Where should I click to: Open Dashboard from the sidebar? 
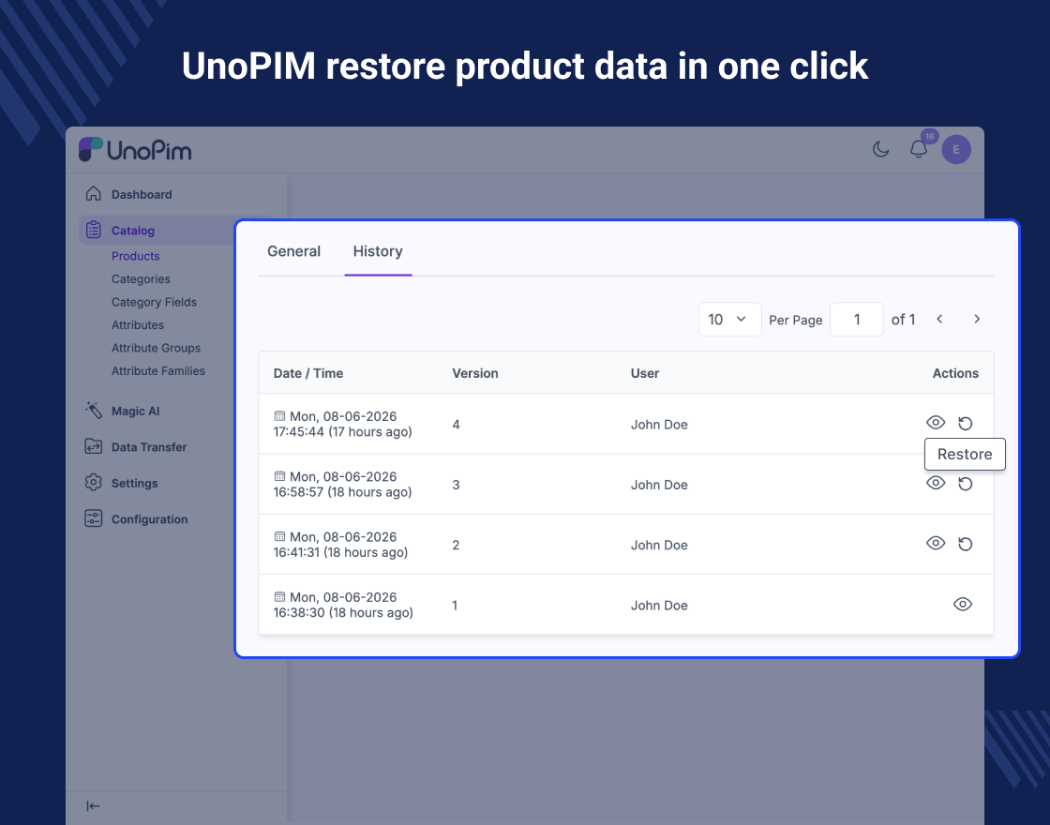[142, 194]
